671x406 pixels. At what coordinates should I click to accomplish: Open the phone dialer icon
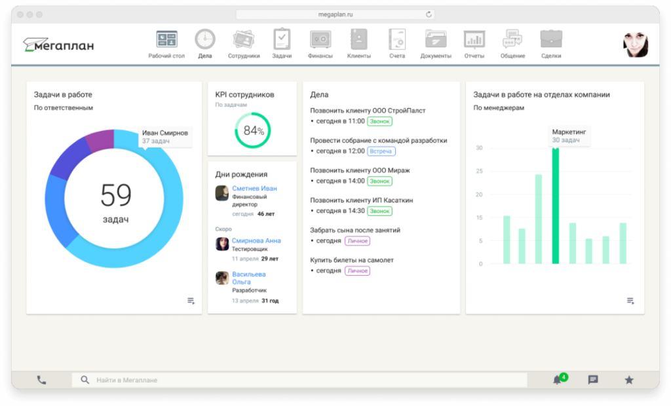click(41, 379)
